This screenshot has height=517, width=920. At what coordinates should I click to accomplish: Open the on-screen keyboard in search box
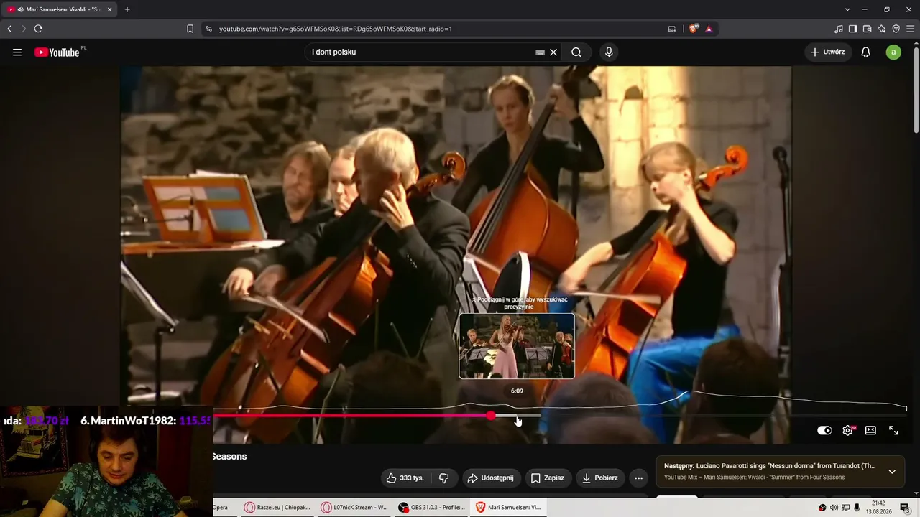[x=540, y=52]
